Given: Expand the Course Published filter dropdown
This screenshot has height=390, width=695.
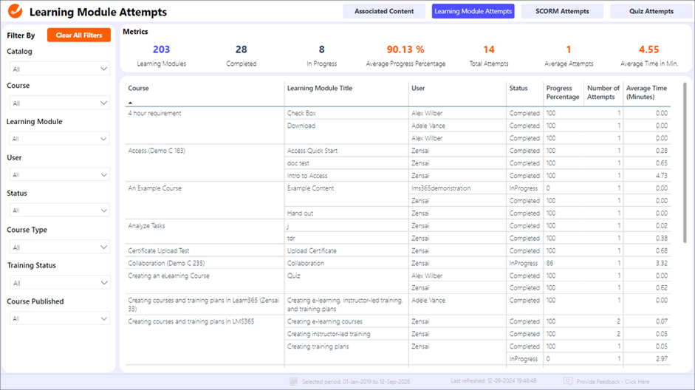Looking at the screenshot, I should point(59,319).
